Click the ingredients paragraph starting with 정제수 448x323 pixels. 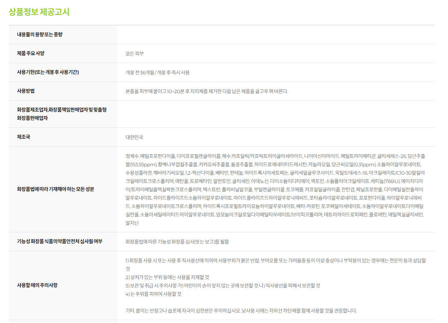click(276, 189)
